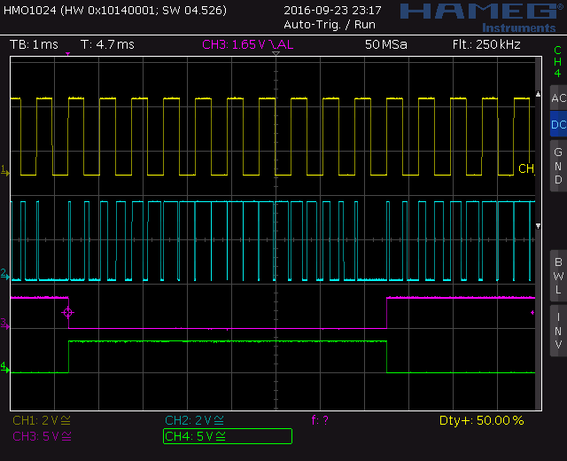567x461 pixels.
Task: Click the center time reference triangle at top
Action: coord(276,55)
